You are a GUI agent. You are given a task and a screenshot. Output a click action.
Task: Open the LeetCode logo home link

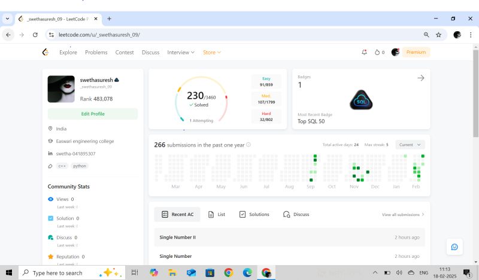pos(46,52)
